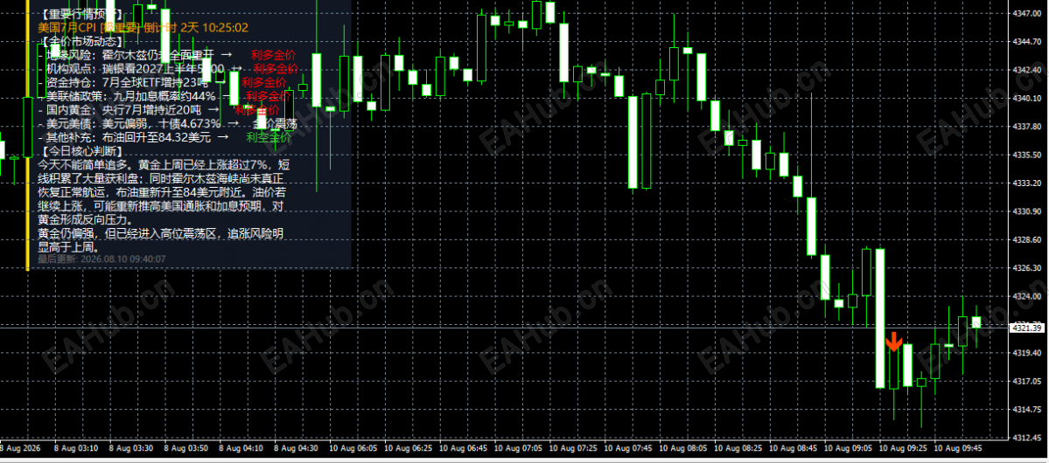Click the 4324.00 price axis label
The height and width of the screenshot is (463, 1049).
1028,296
